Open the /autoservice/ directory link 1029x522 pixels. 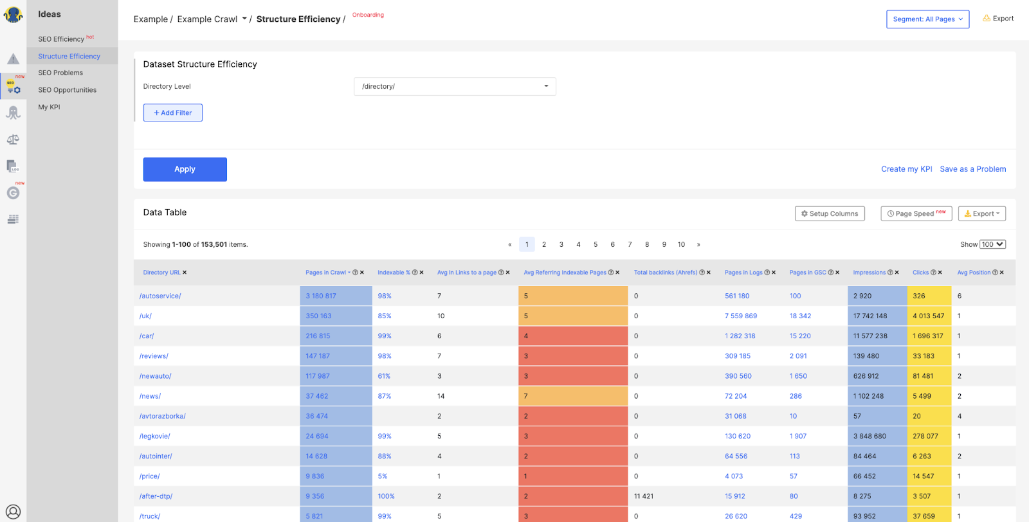coord(160,296)
